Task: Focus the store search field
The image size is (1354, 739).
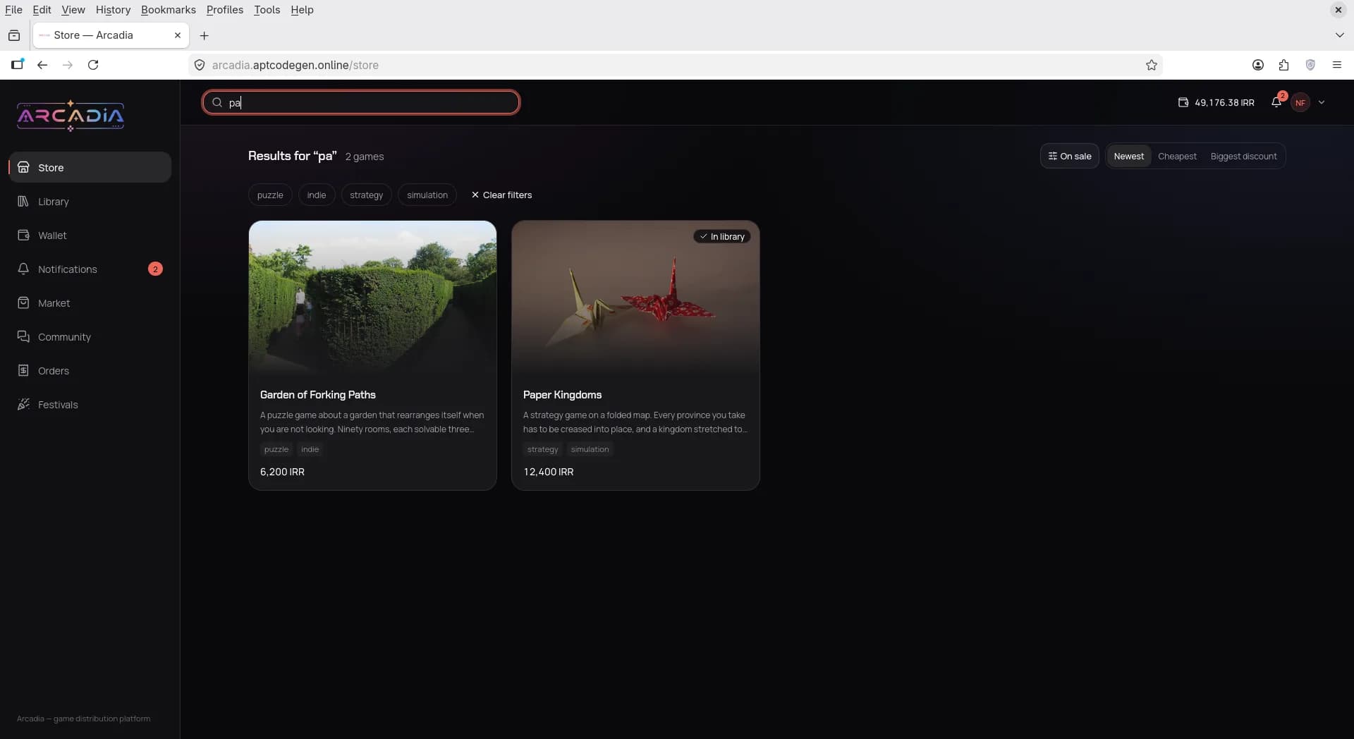Action: point(361,102)
